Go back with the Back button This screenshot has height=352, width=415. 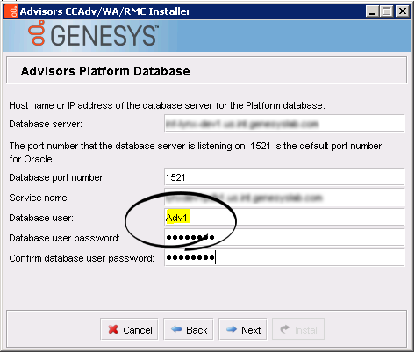(x=189, y=329)
